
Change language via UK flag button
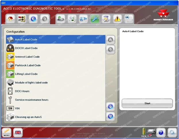(x=18, y=132)
